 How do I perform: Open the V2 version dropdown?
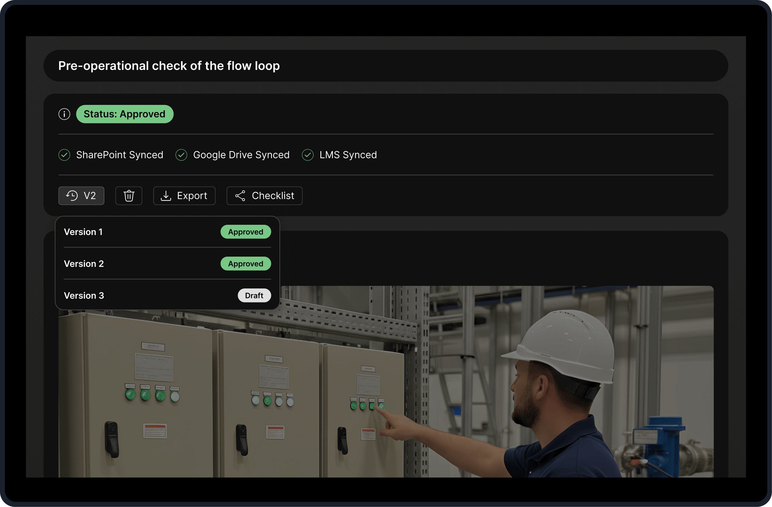81,196
